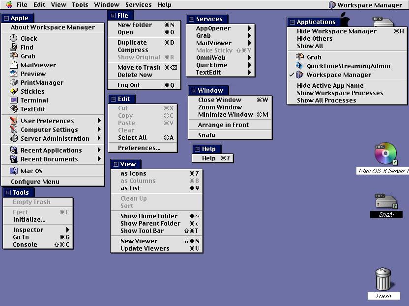This screenshot has height=306, width=409.
Task: Launch Grab from its icon in Apple menu
Action: point(14,56)
